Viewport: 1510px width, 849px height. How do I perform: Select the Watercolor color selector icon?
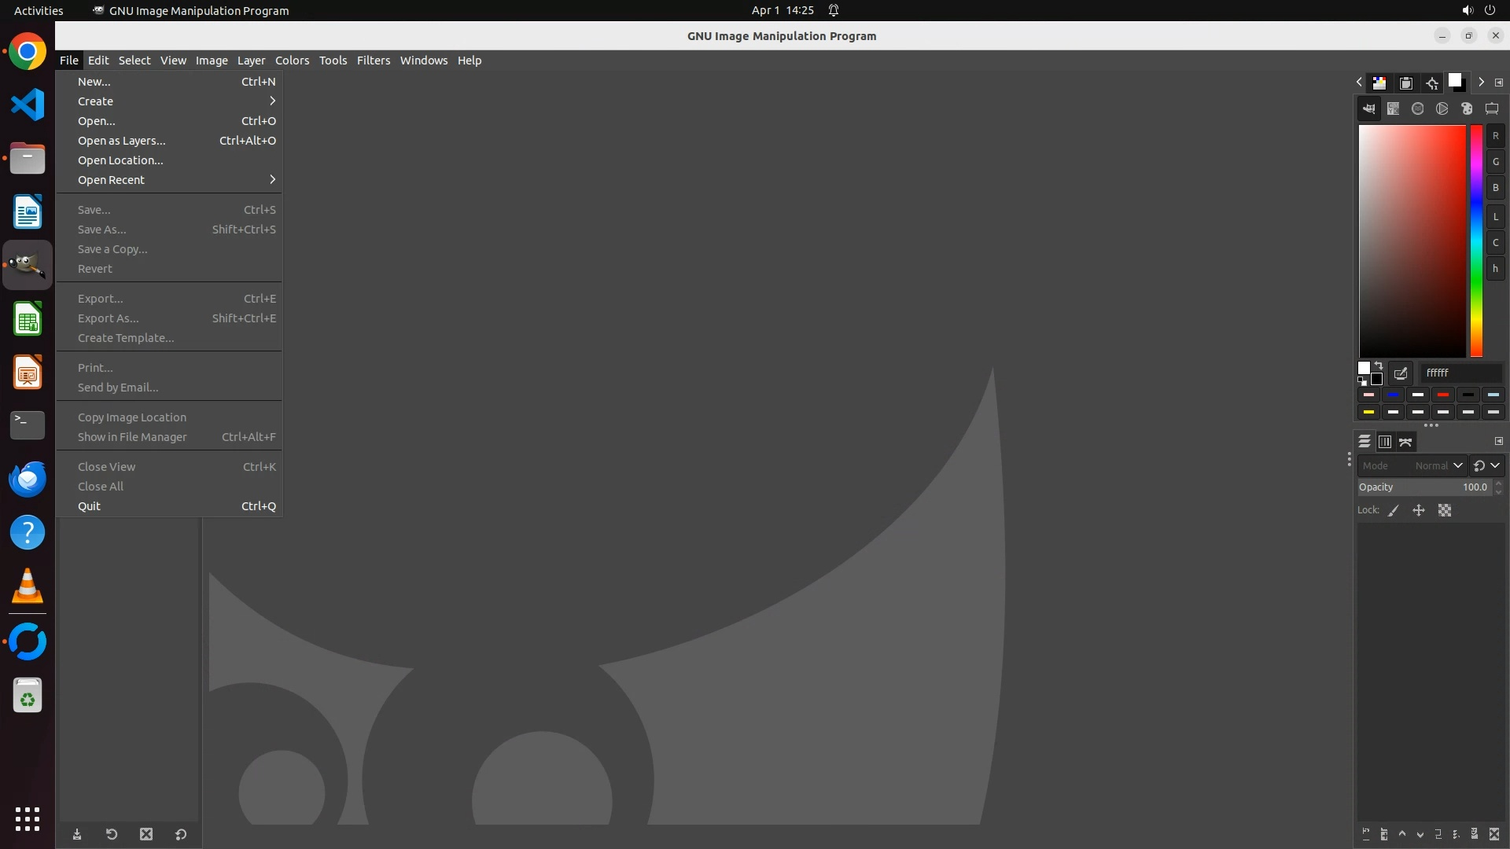tap(1417, 109)
